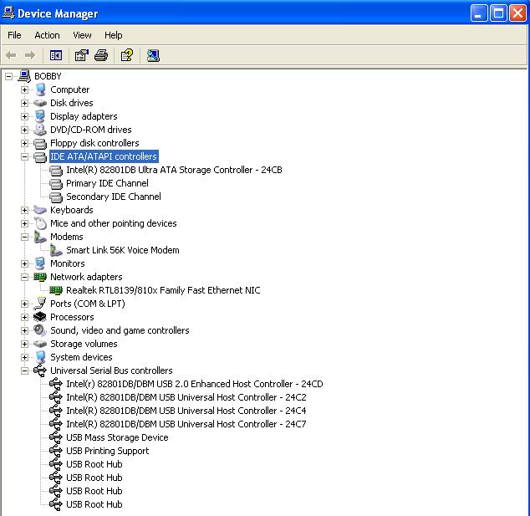
Task: Expand the Display adapters node
Action: click(x=25, y=116)
